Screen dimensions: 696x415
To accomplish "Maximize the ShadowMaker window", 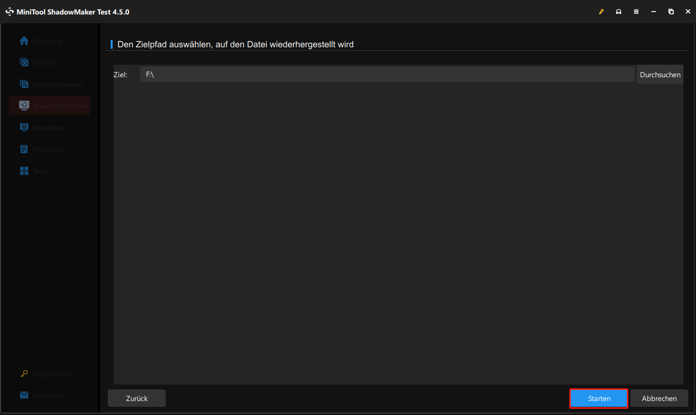I will click(671, 12).
